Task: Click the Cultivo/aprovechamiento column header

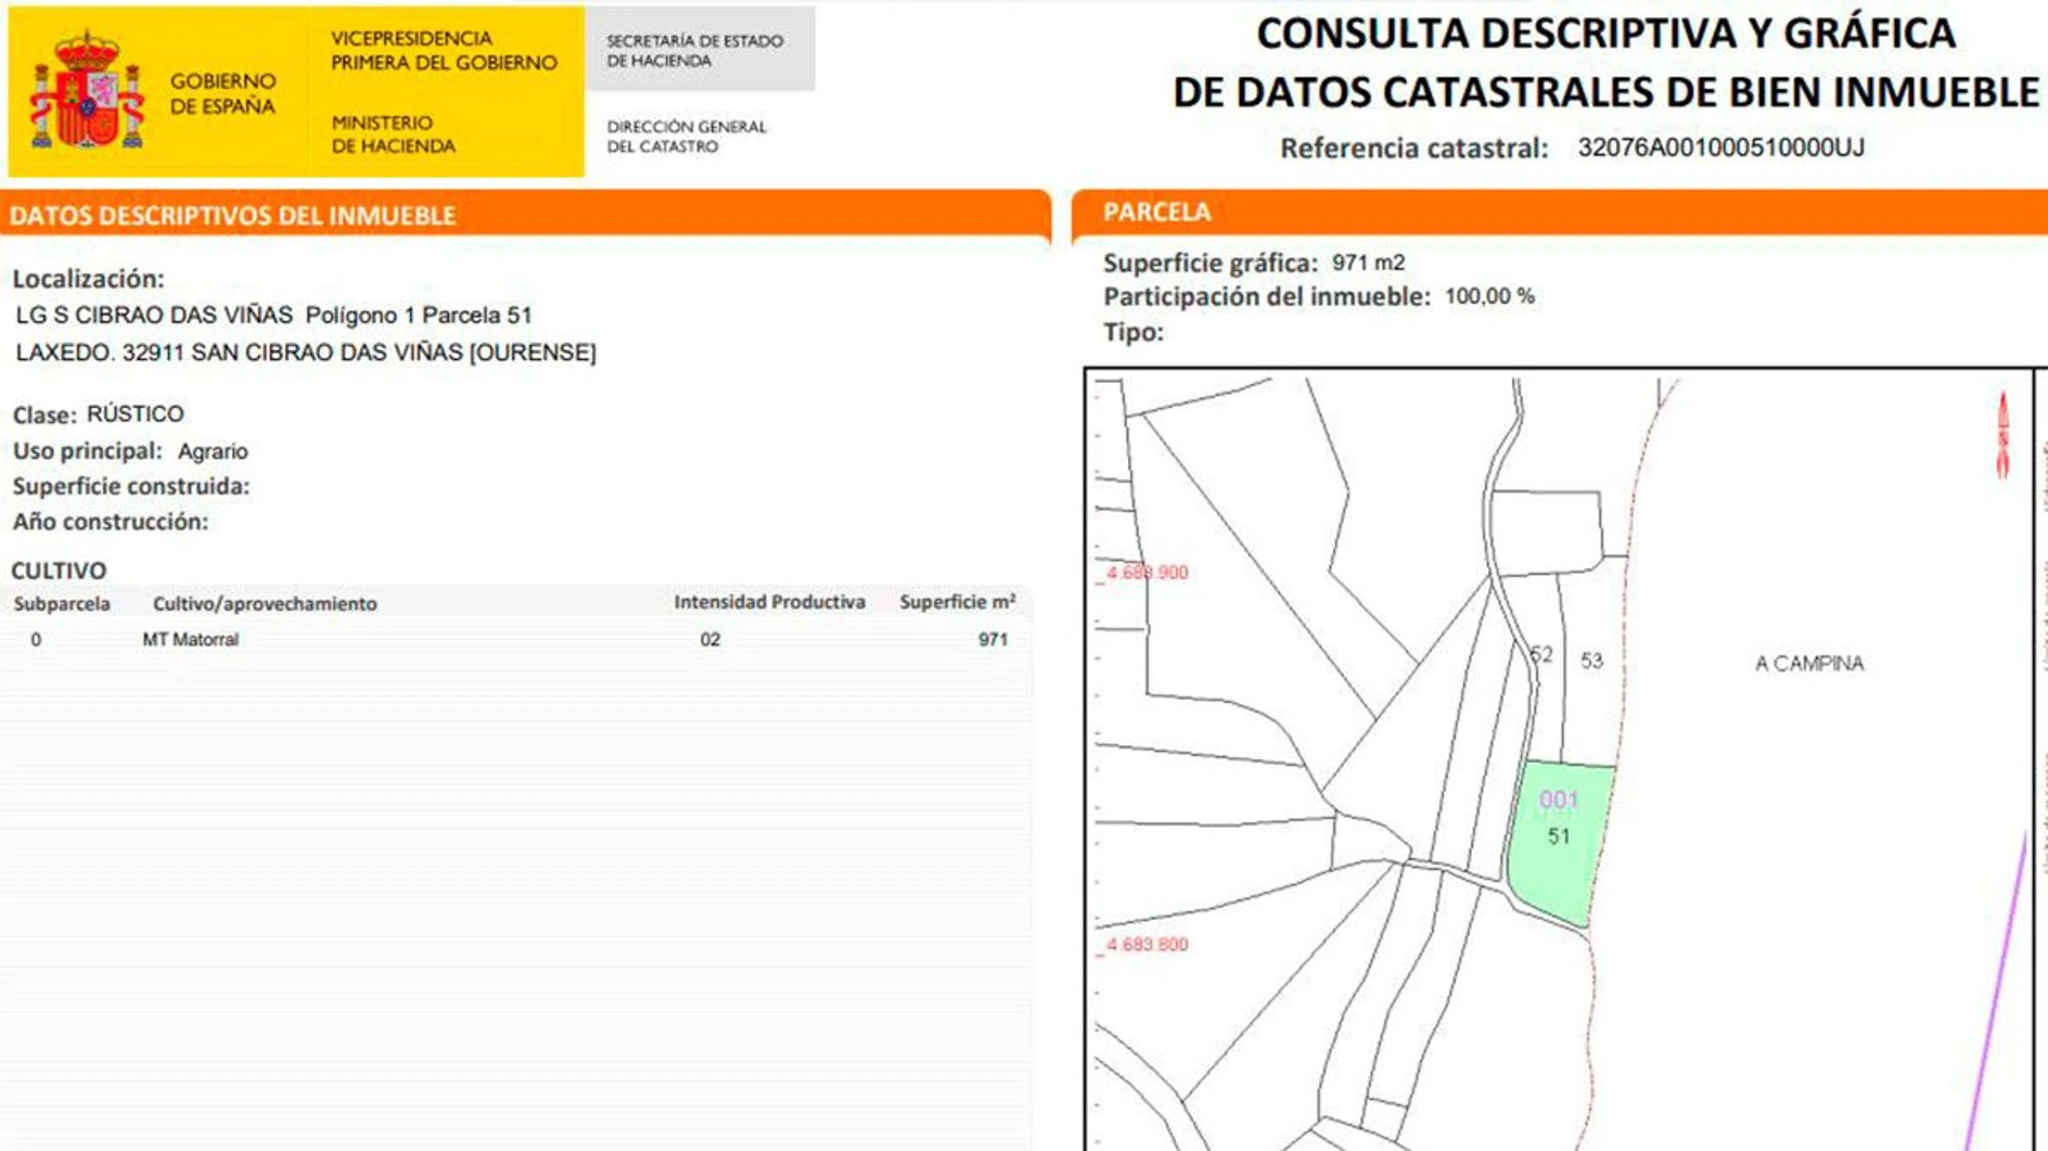Action: pyautogui.click(x=265, y=604)
